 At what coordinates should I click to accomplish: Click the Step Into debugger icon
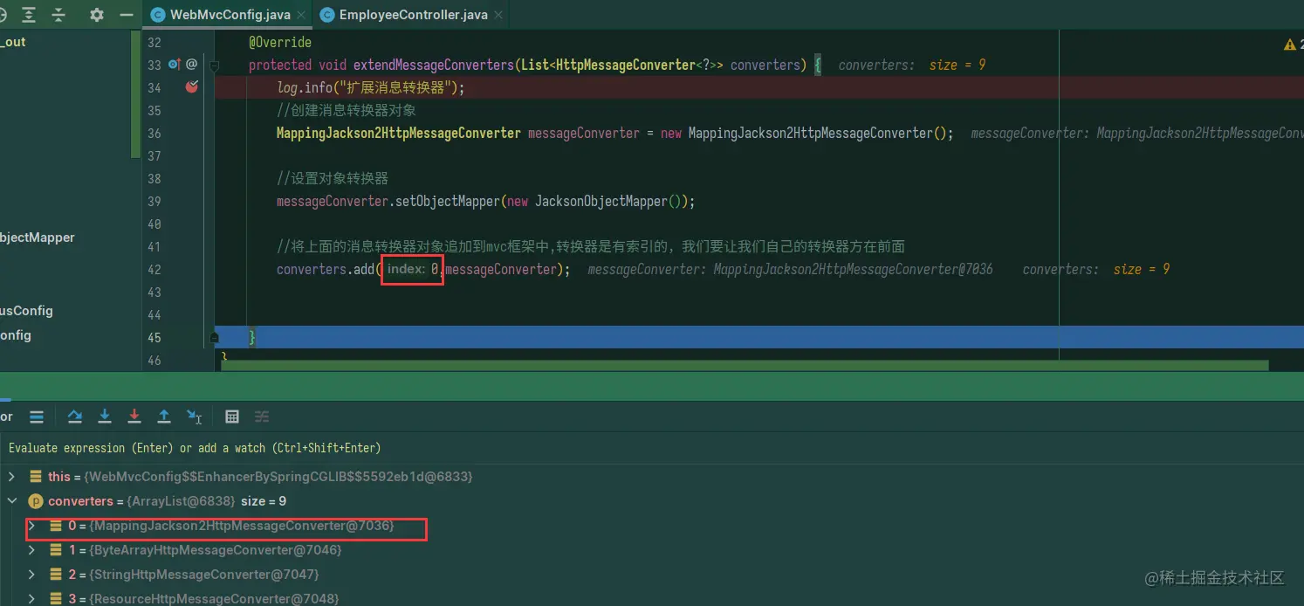click(x=105, y=417)
